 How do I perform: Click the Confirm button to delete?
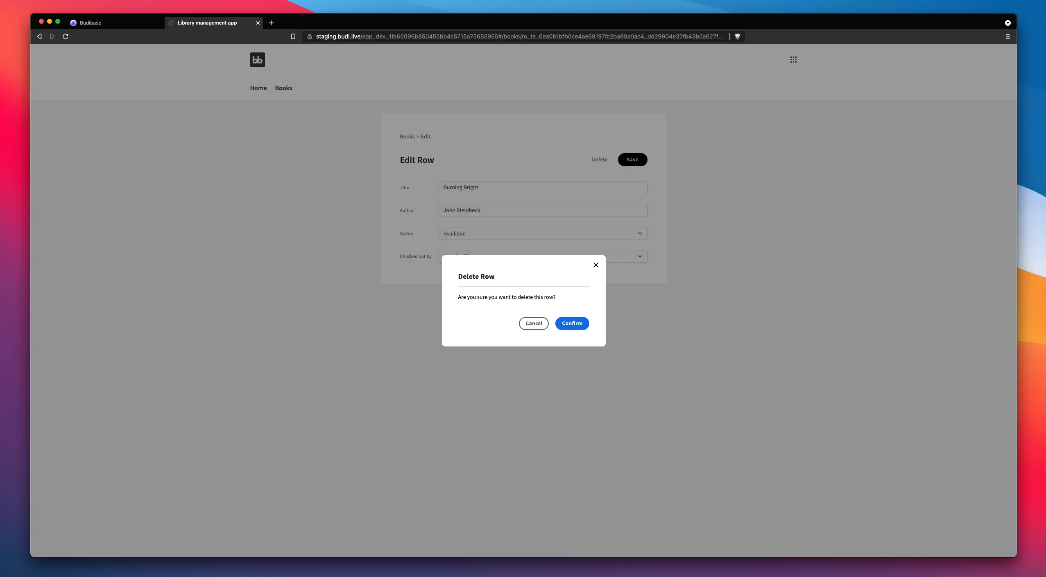click(572, 324)
